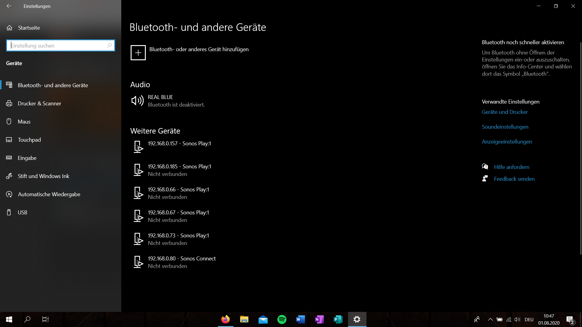
Task: Show hidden tray icons chevron
Action: point(490,319)
